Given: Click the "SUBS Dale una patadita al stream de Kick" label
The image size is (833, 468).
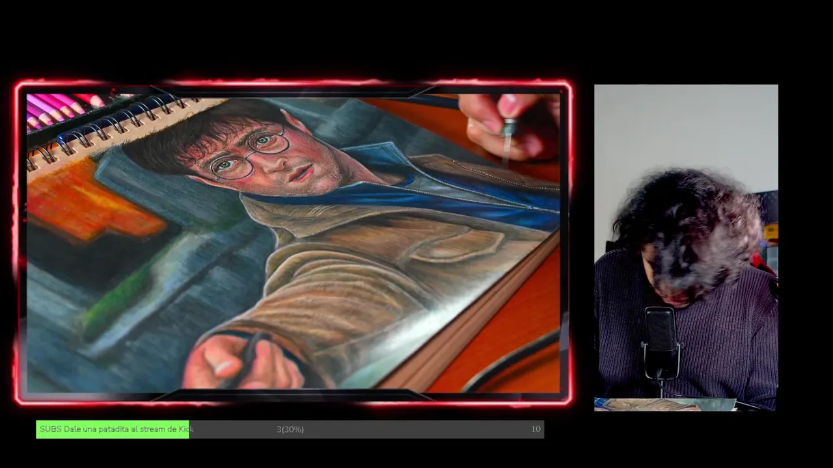Looking at the screenshot, I should [x=116, y=429].
